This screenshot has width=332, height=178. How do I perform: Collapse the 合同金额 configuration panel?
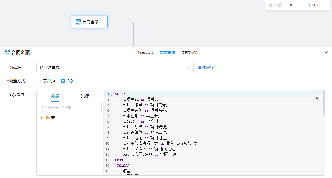[326, 52]
